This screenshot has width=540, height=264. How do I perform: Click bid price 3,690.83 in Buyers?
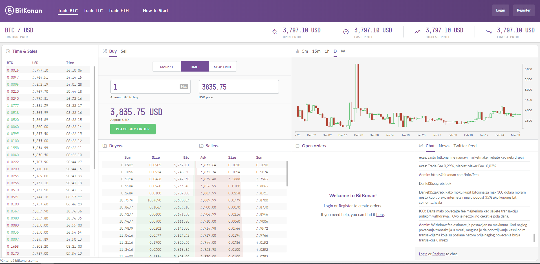[182, 200]
